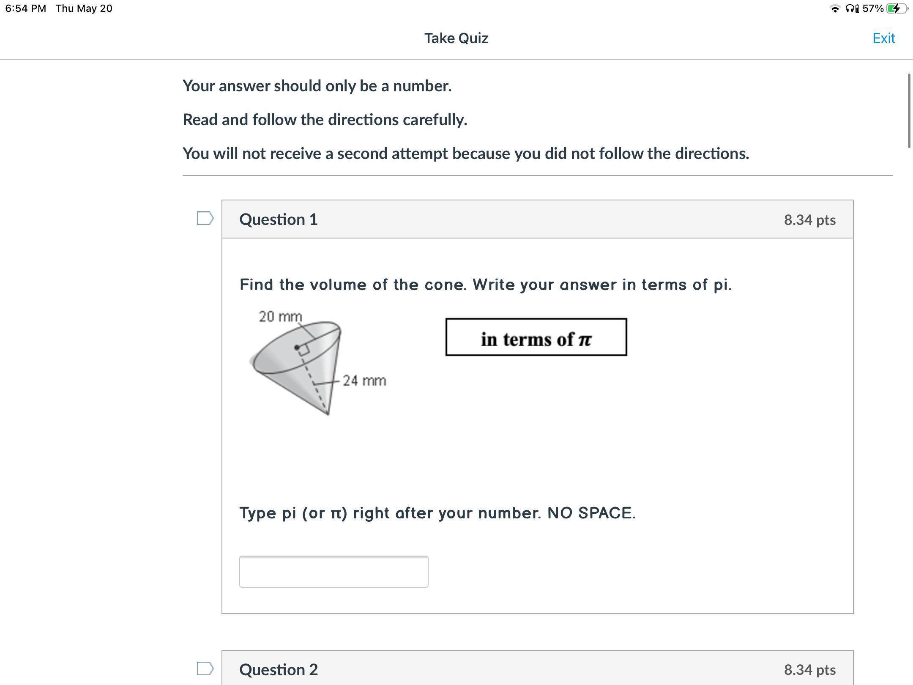Flag Question 2 for review
Screen dimensions: 913x685
pyautogui.click(x=205, y=669)
